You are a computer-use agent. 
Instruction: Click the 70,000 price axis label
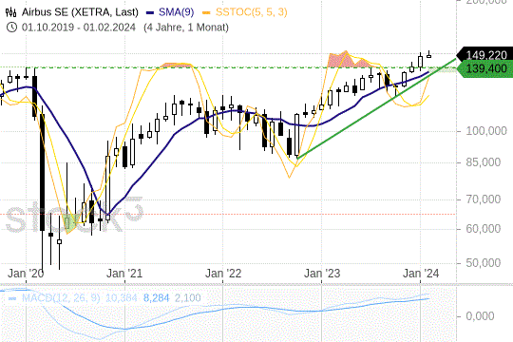coord(484,199)
